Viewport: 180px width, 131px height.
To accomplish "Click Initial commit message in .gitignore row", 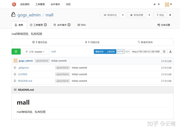I will (x=79, y=68).
